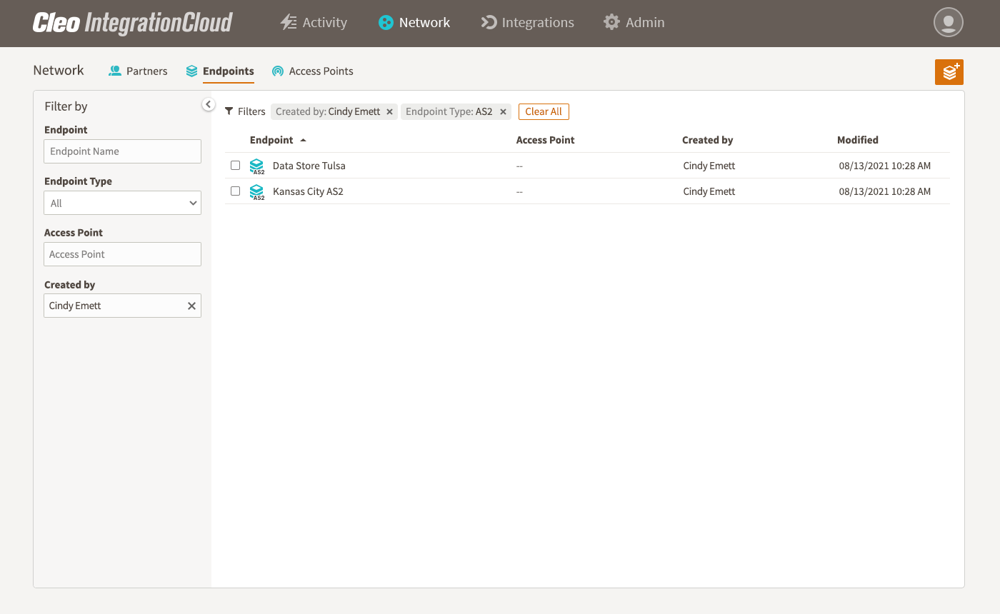
Task: Click the AS2 icon for Data Store Tulsa
Action: tap(257, 166)
